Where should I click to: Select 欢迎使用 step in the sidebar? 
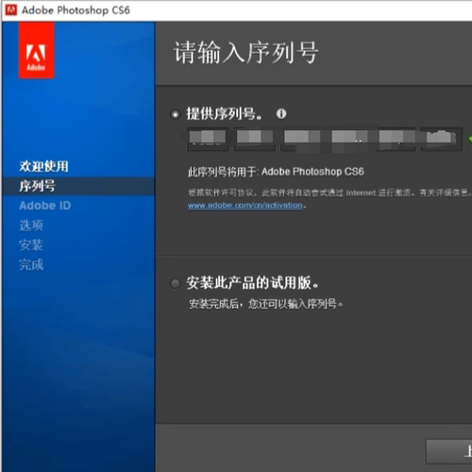tap(43, 166)
